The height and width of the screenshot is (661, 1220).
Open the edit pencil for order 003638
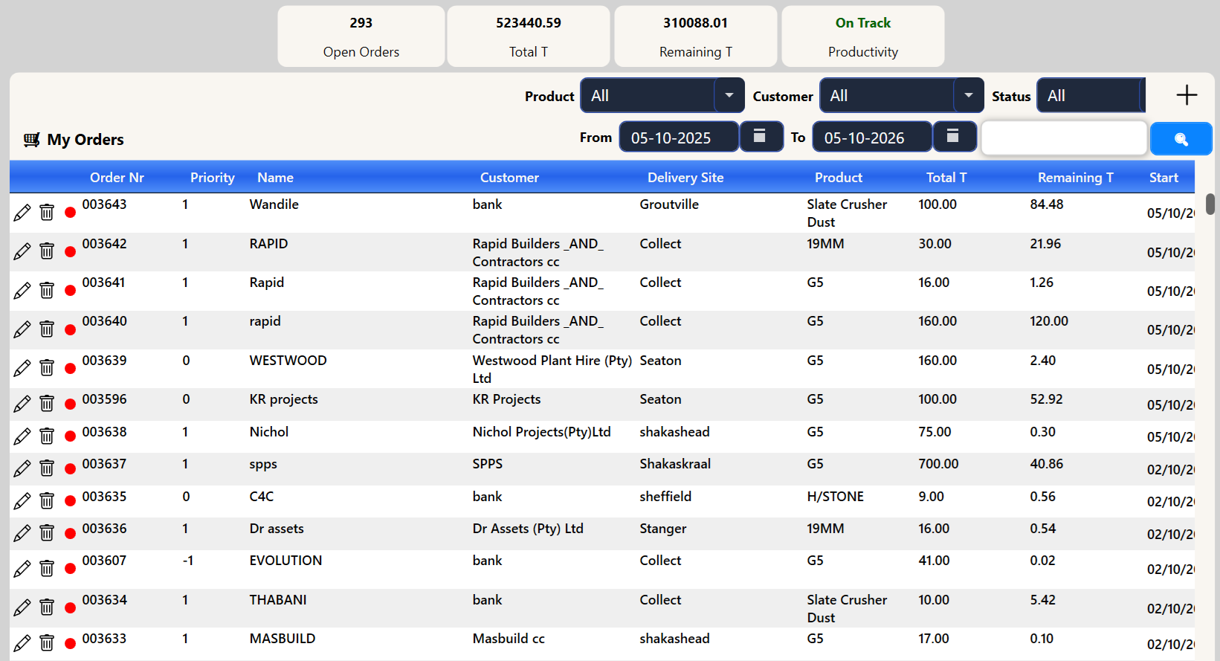coord(22,436)
